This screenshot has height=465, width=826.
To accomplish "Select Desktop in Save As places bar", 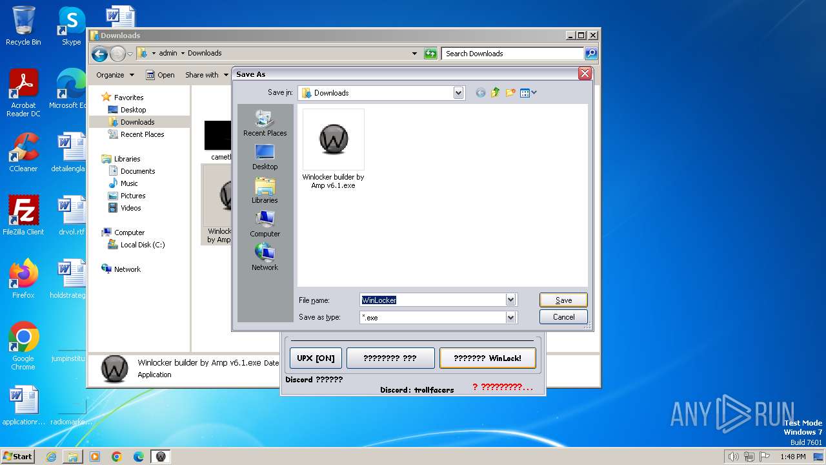I will (x=265, y=157).
